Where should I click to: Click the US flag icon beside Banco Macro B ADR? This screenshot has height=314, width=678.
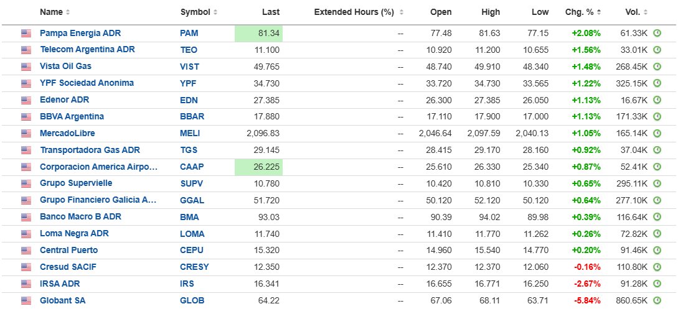coord(26,217)
